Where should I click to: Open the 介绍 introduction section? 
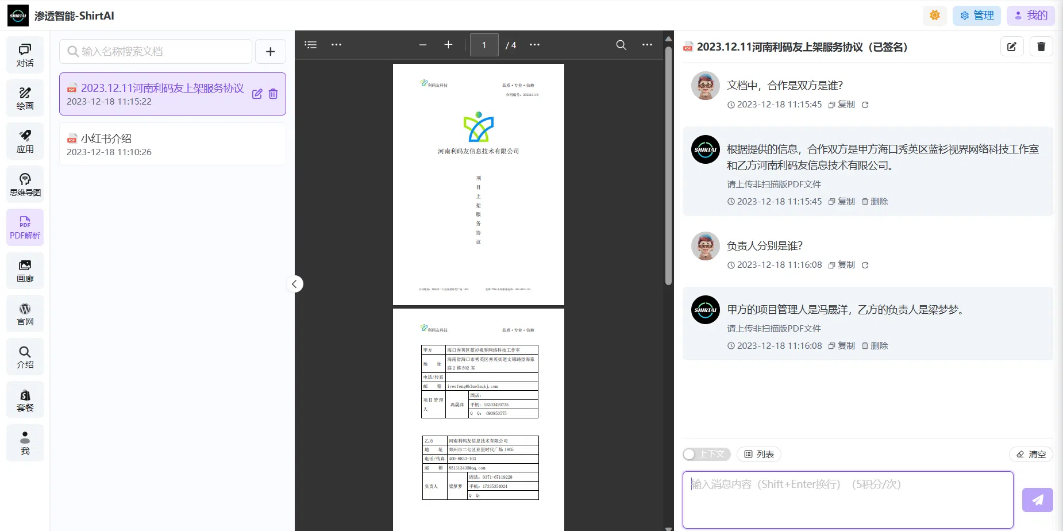25,357
